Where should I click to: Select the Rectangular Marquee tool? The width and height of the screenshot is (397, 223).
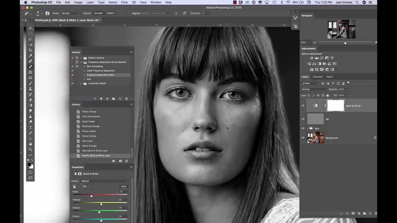click(x=30, y=34)
